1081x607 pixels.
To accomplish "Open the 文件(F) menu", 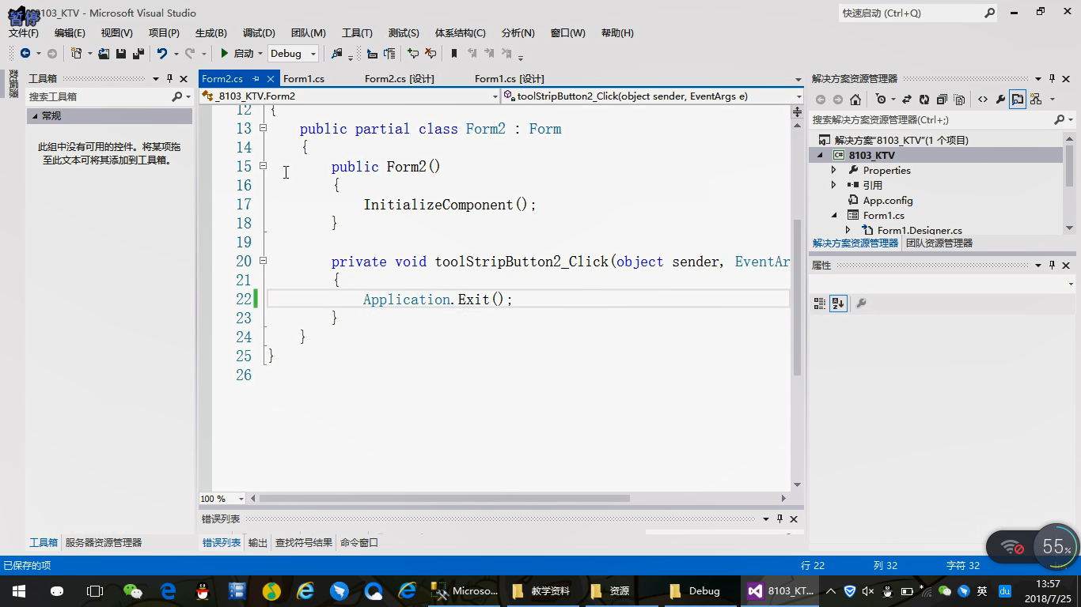I will tap(24, 32).
